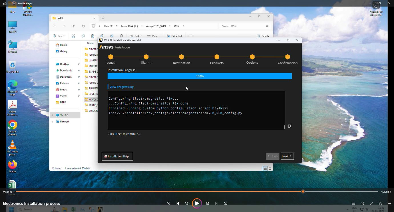
Task: Open more options ellipsis in Media Player
Action: pyautogui.click(x=389, y=203)
